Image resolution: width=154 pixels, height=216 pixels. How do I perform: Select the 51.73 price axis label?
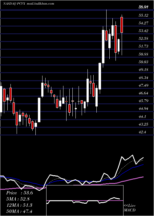(144, 46)
